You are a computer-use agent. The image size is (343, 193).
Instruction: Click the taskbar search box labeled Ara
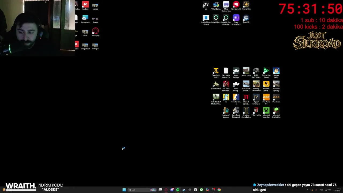point(143,190)
